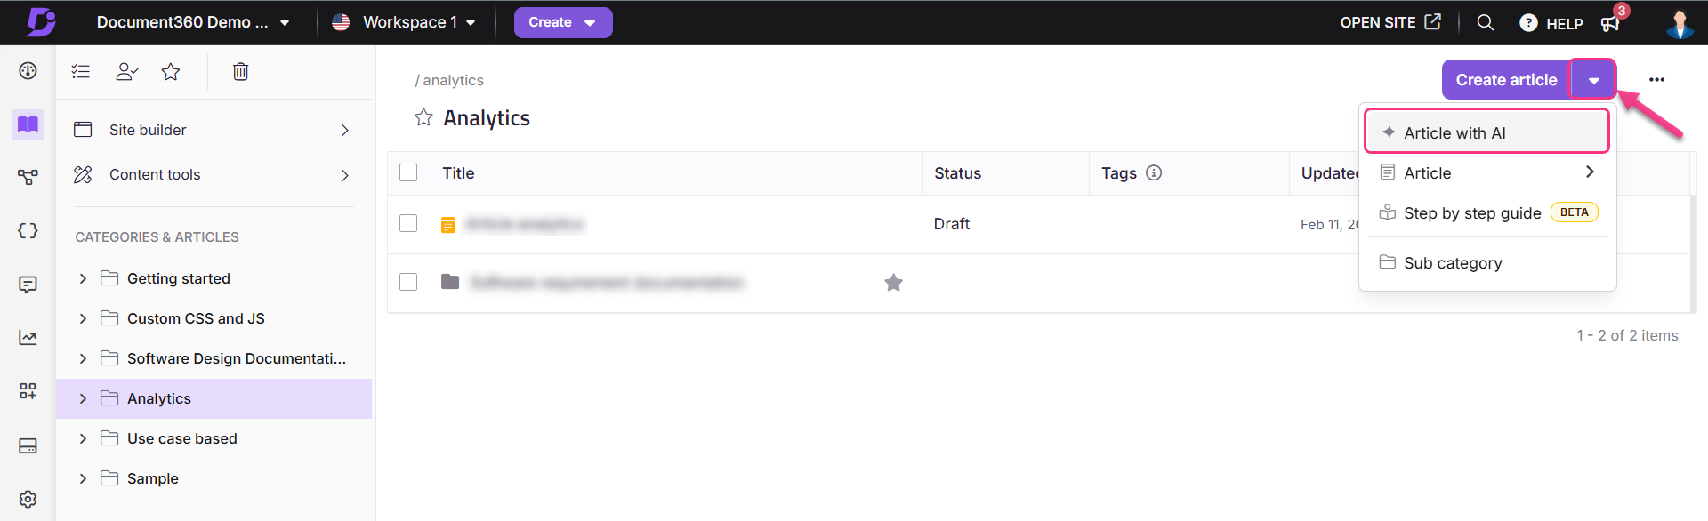Open the announcements megaphone icon
1708x521 pixels.
click(1610, 23)
